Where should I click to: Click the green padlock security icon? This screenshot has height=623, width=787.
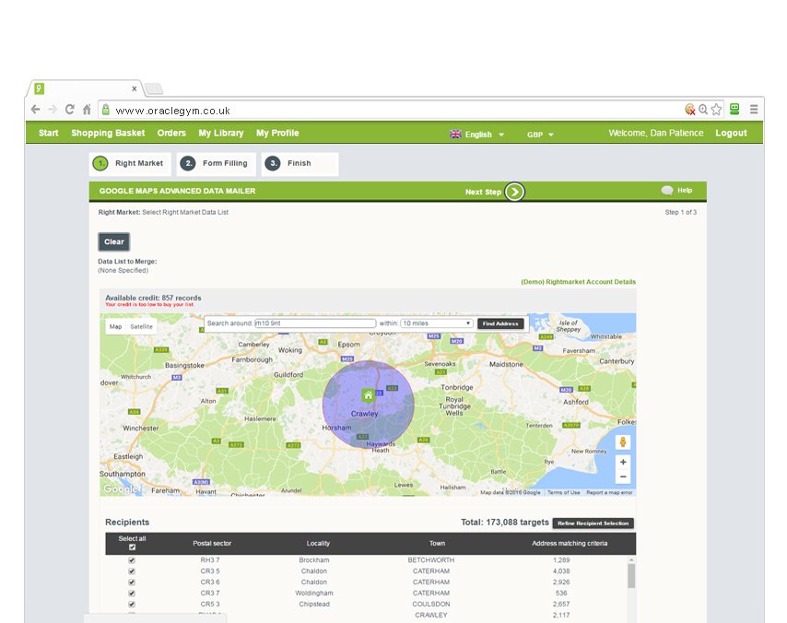tap(105, 110)
